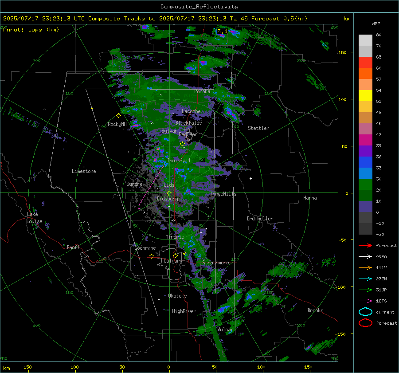The width and height of the screenshot is (399, 373).
Task: Click the Strathmore city label
Action: [215, 263]
